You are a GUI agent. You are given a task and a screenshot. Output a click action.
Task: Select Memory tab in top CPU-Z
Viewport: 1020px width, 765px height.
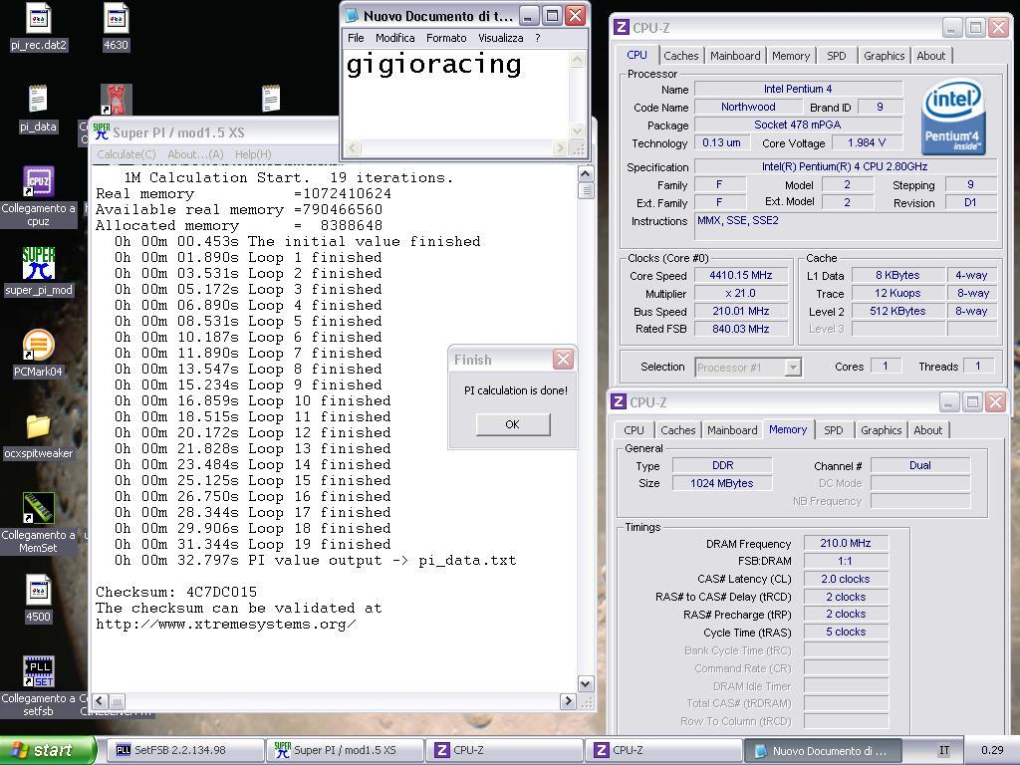(790, 56)
